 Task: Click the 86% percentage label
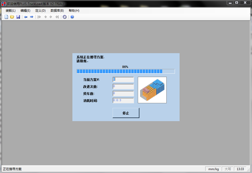[125, 67]
